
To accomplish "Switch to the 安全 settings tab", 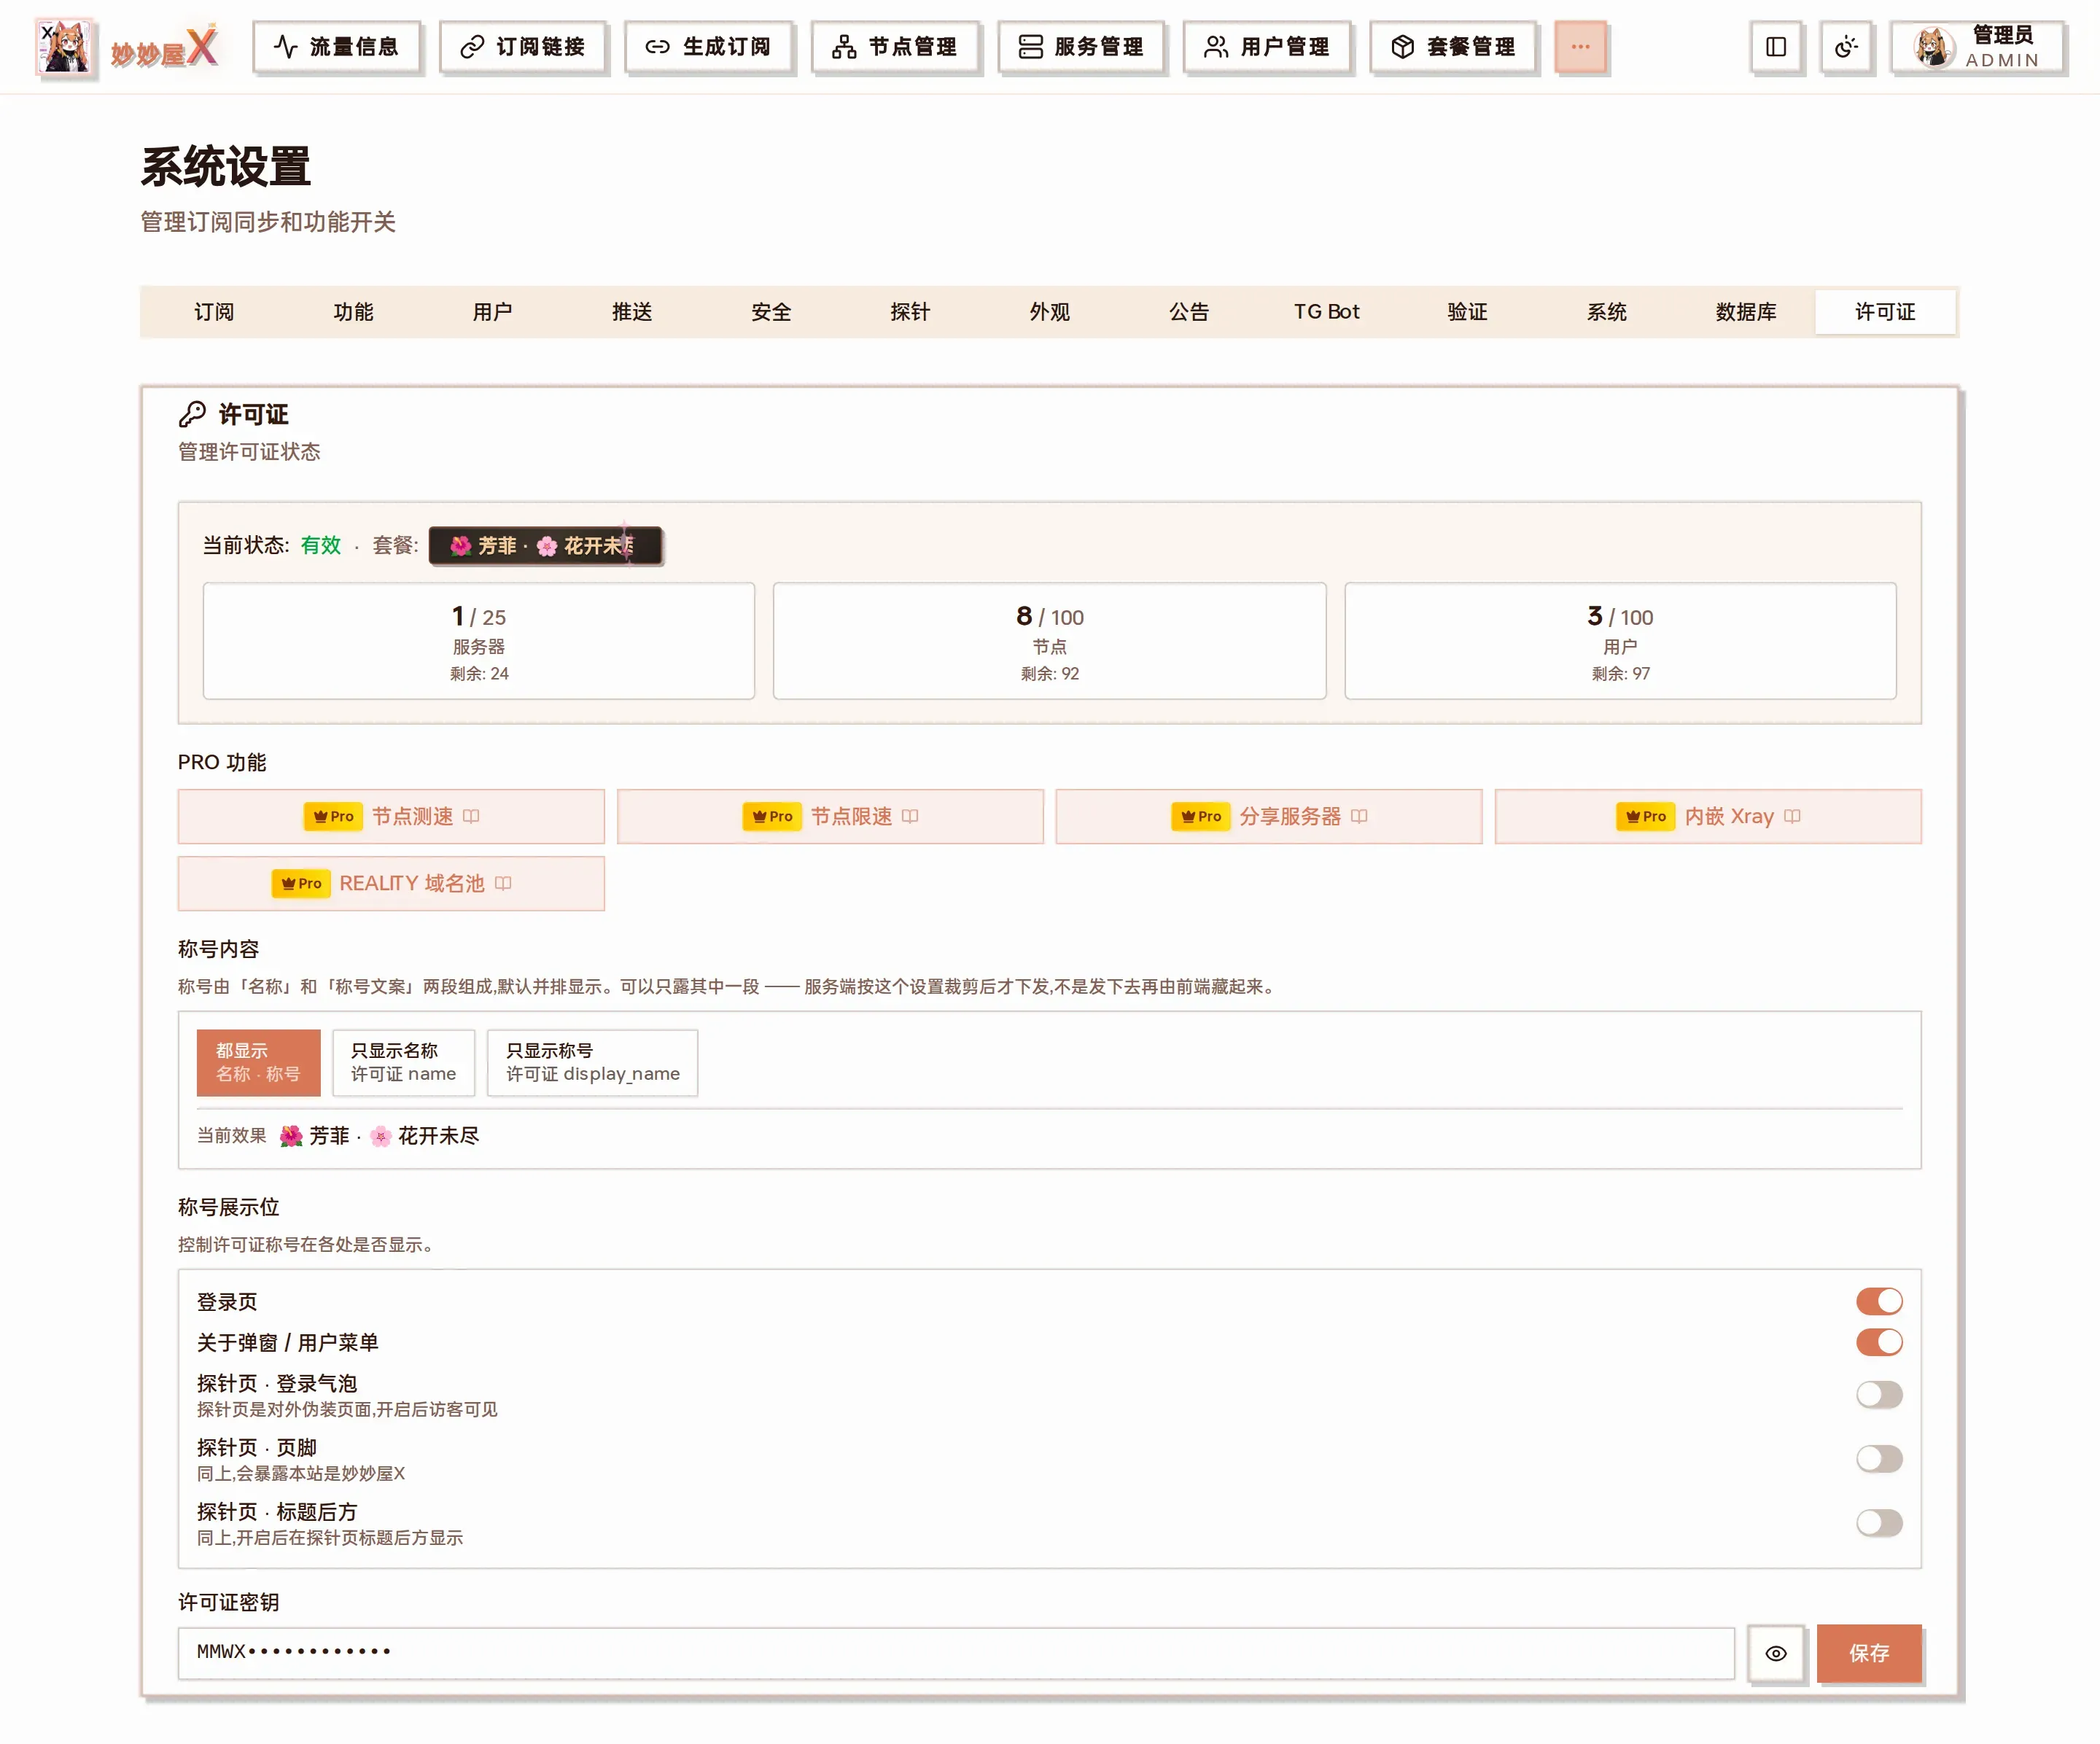I will [771, 312].
